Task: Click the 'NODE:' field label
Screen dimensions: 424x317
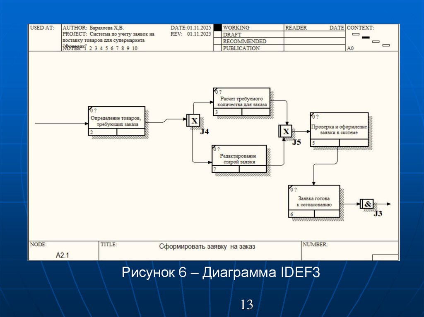Action: click(38, 244)
